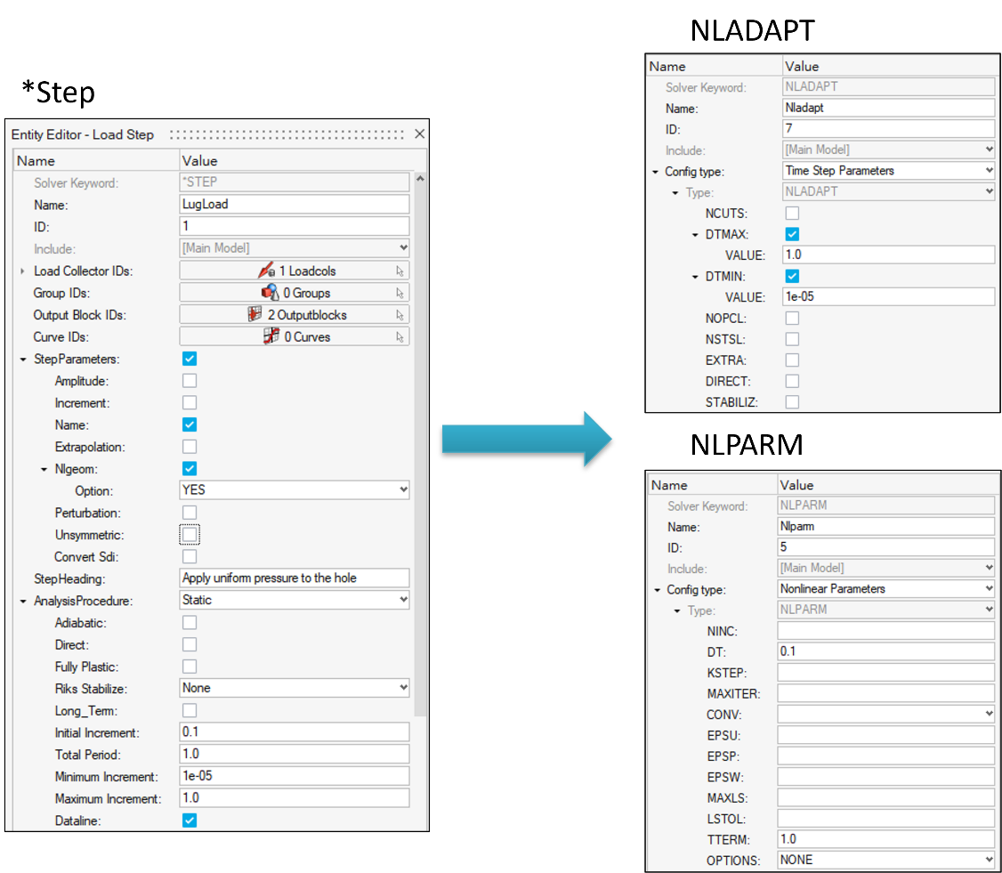Open the OPTIONS dropdown showing NONE
This screenshot has height=873, width=1002.
click(x=885, y=860)
